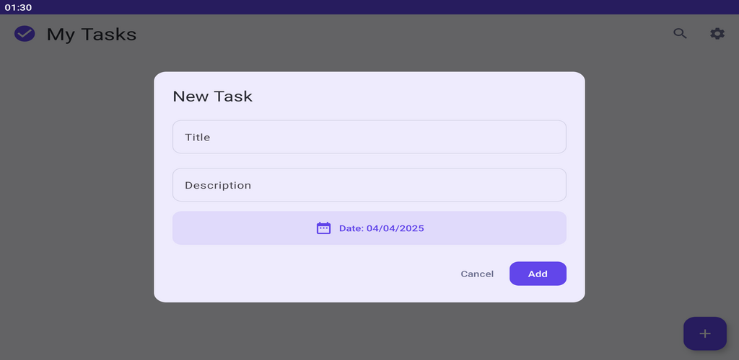Click the dark status bar strip
739x360 pixels.
[369, 7]
